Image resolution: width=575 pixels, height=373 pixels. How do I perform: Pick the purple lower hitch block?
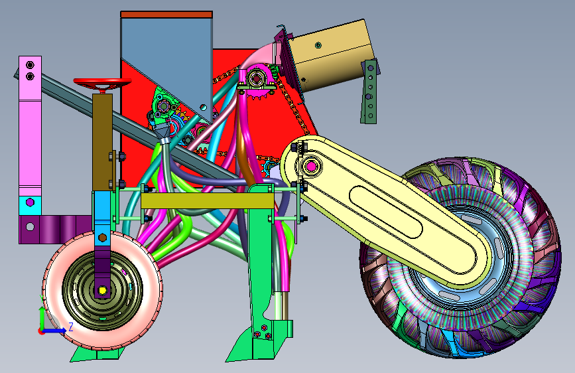55,230
